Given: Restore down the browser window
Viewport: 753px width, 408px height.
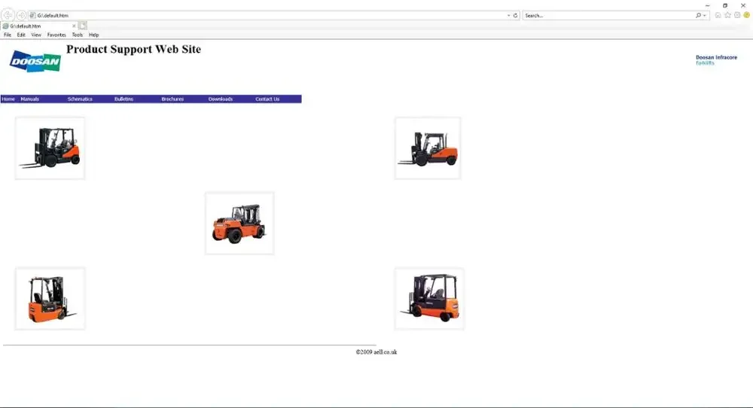Looking at the screenshot, I should pos(725,5).
